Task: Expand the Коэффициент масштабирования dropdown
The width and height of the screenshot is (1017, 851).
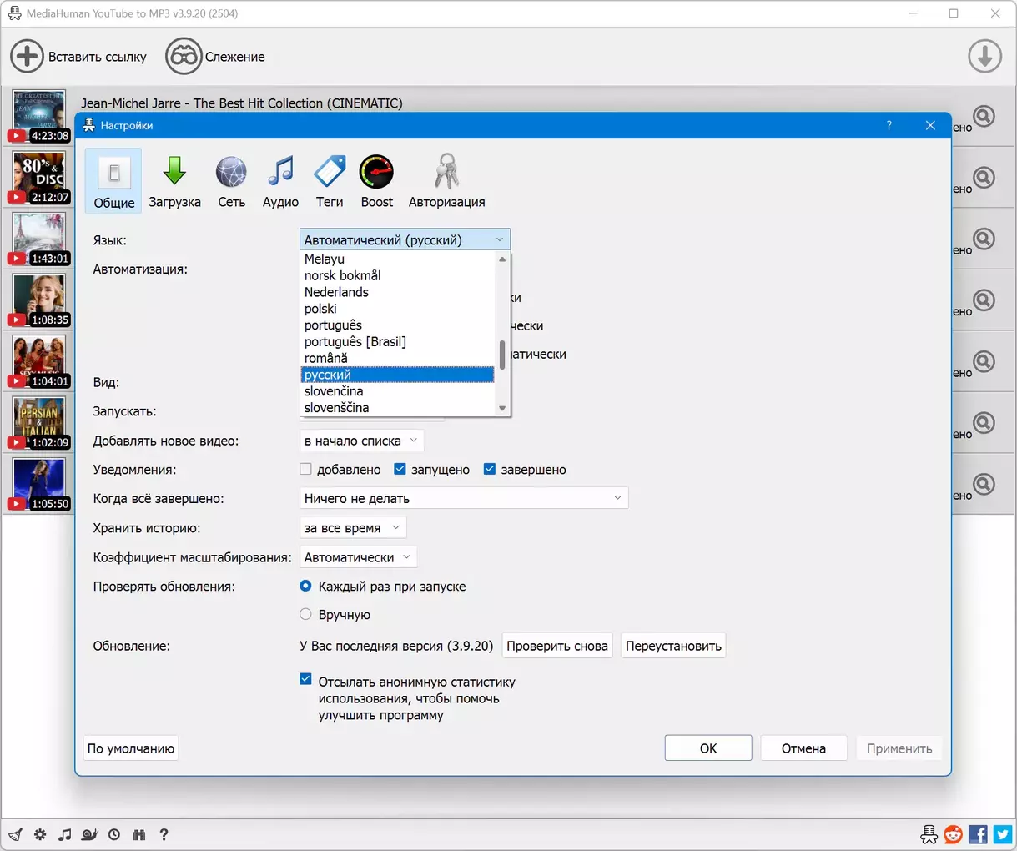Action: 358,557
